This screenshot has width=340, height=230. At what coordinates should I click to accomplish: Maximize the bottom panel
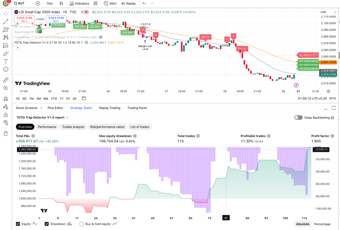point(334,108)
